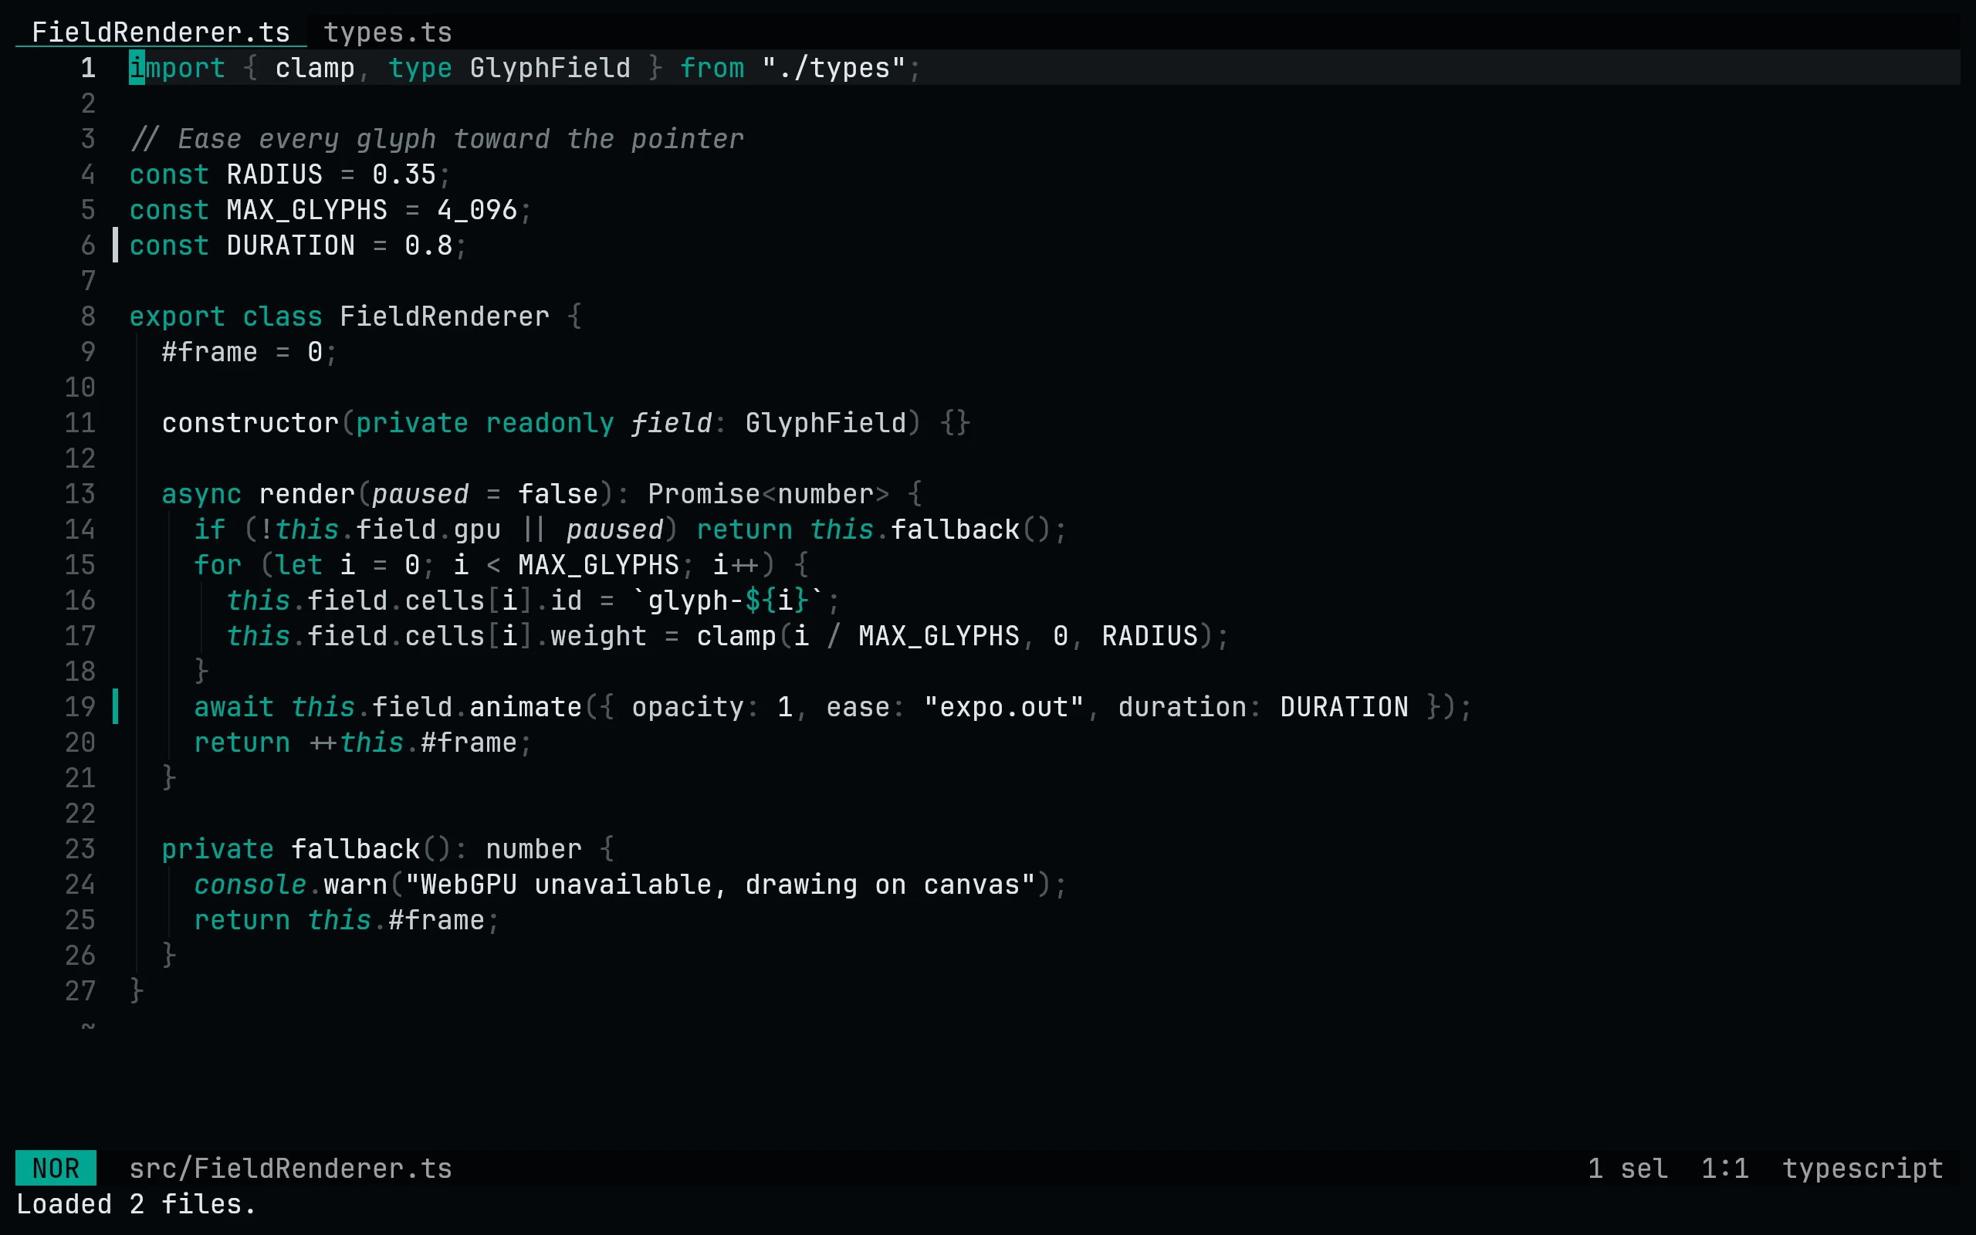Image resolution: width=1976 pixels, height=1235 pixels.
Task: Click the NOR mode indicator
Action: (x=56, y=1168)
